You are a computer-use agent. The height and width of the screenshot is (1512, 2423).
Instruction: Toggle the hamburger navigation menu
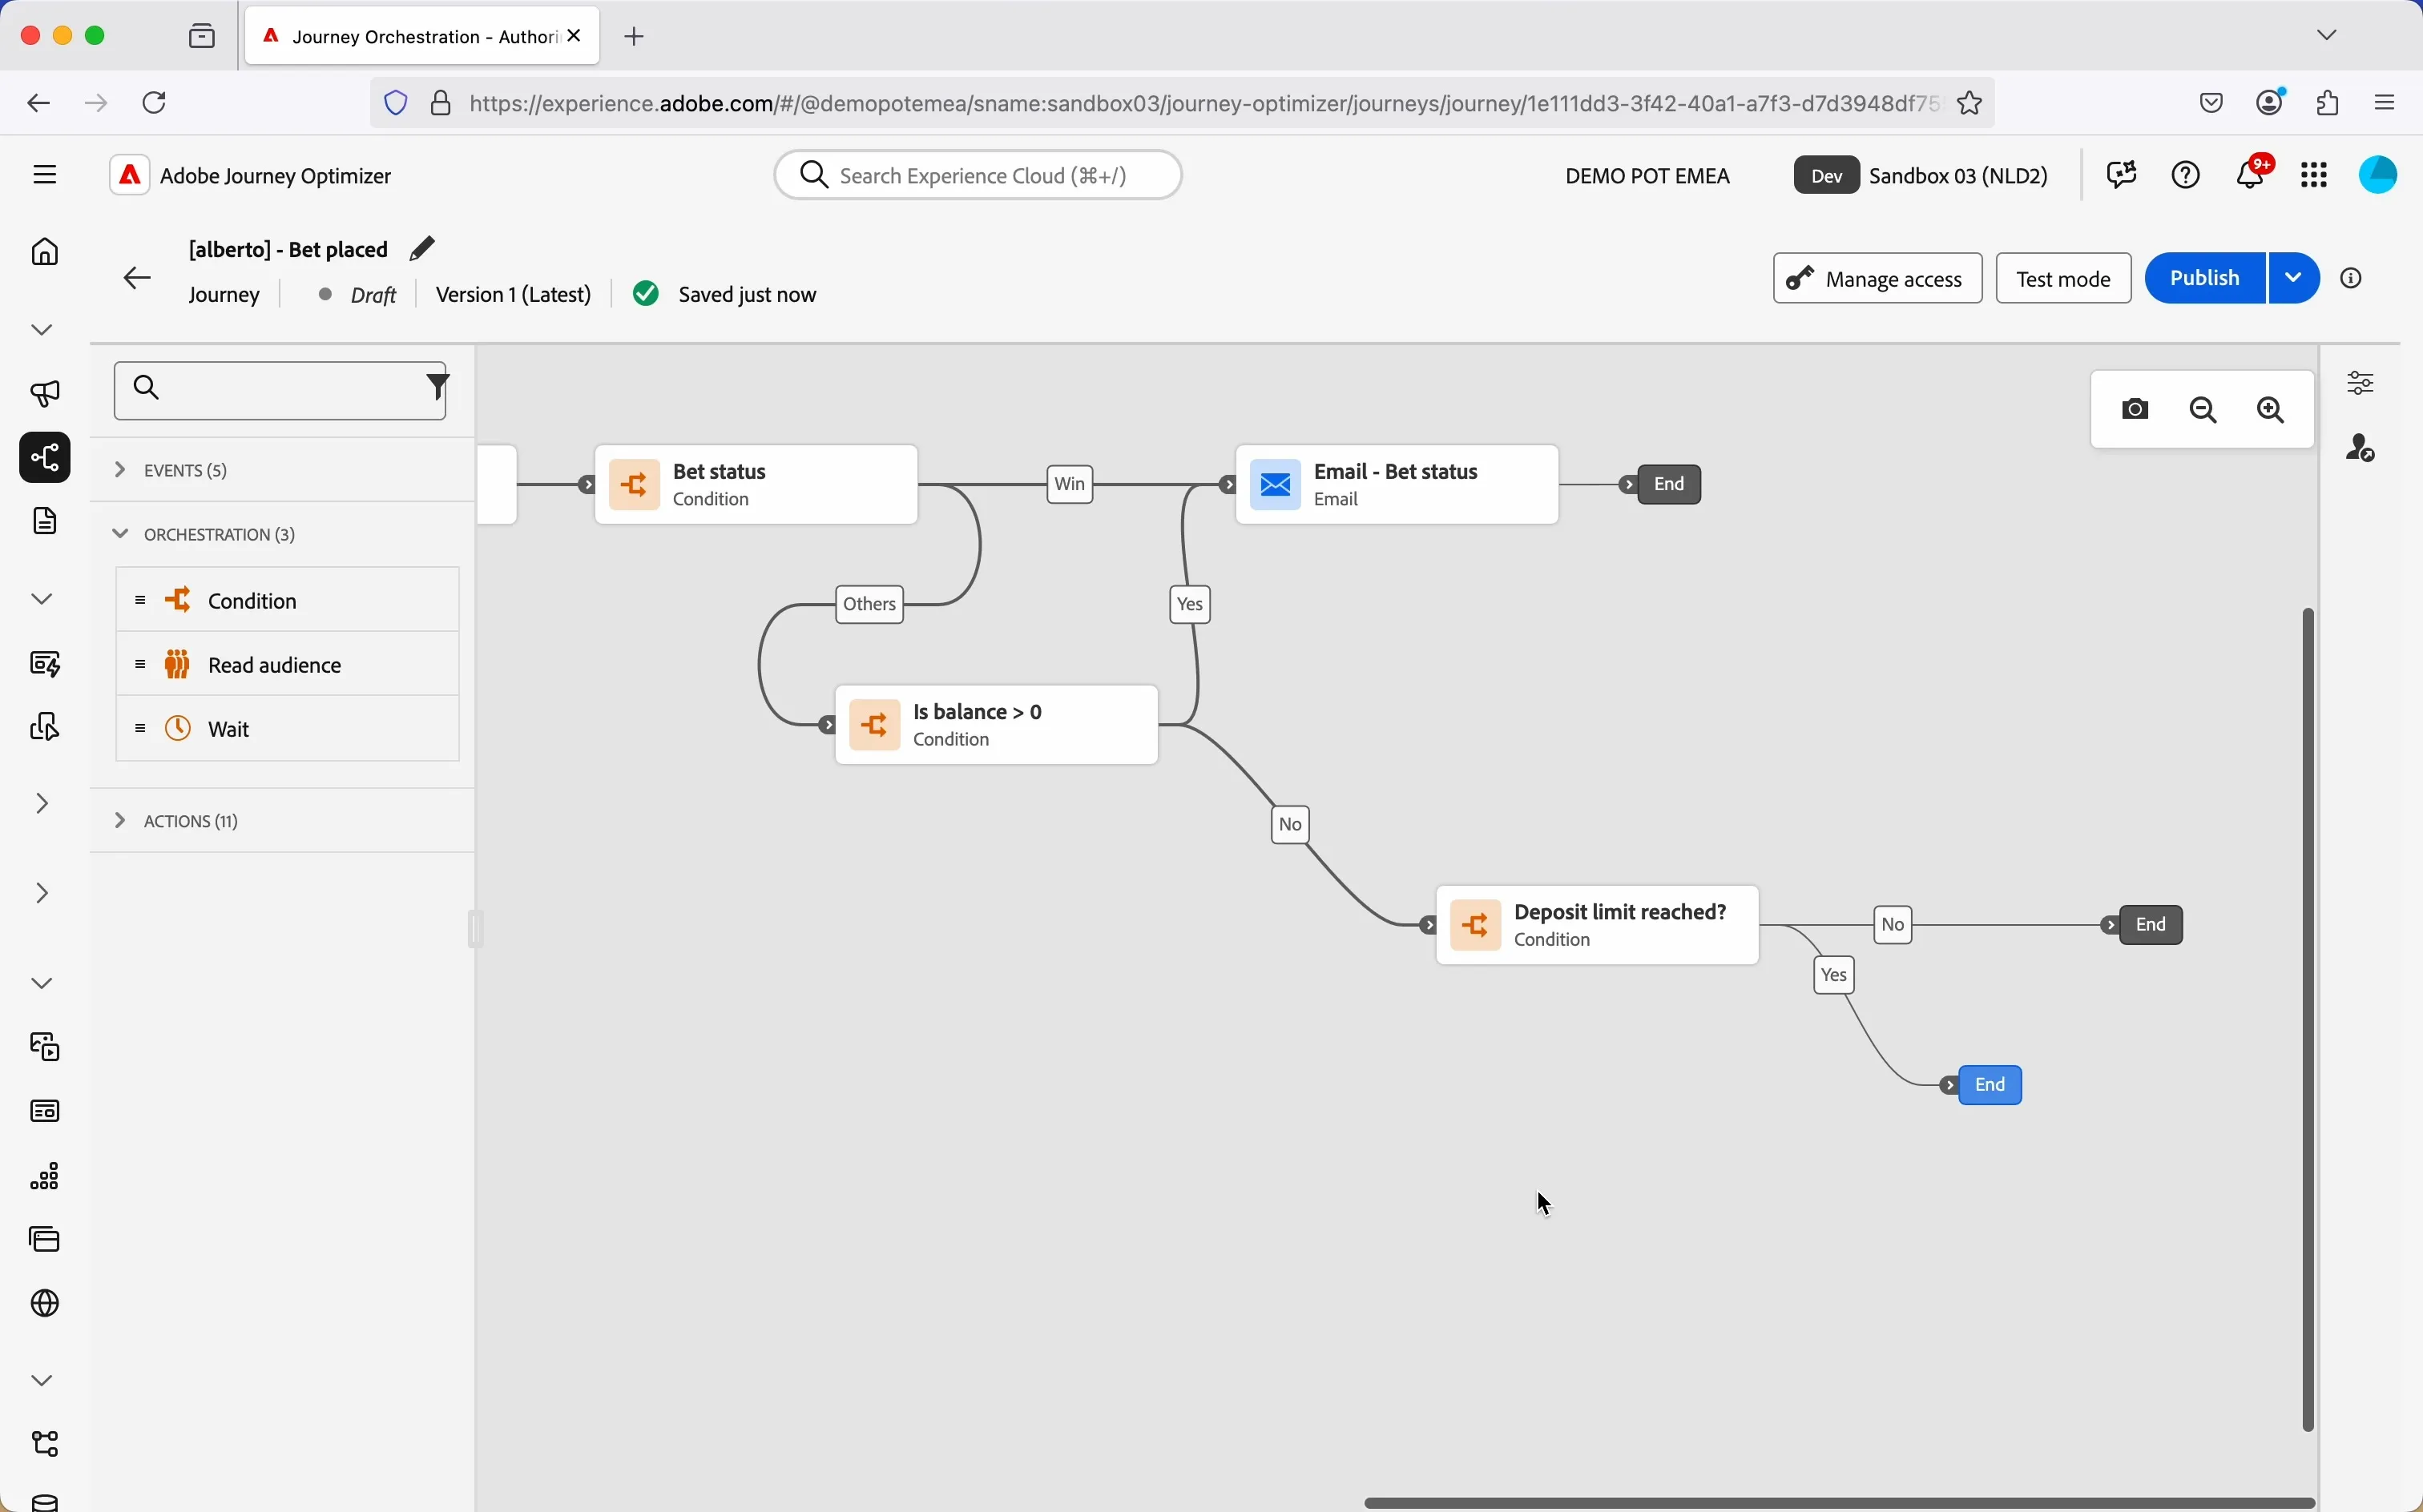[x=46, y=175]
